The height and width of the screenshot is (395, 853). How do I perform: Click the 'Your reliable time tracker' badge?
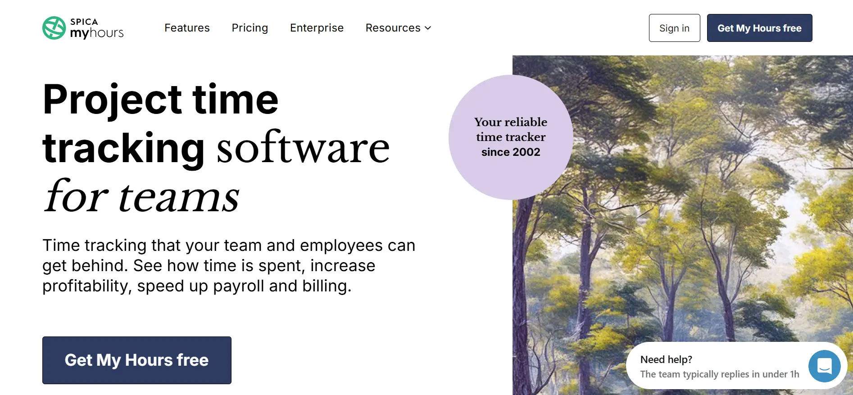(511, 137)
